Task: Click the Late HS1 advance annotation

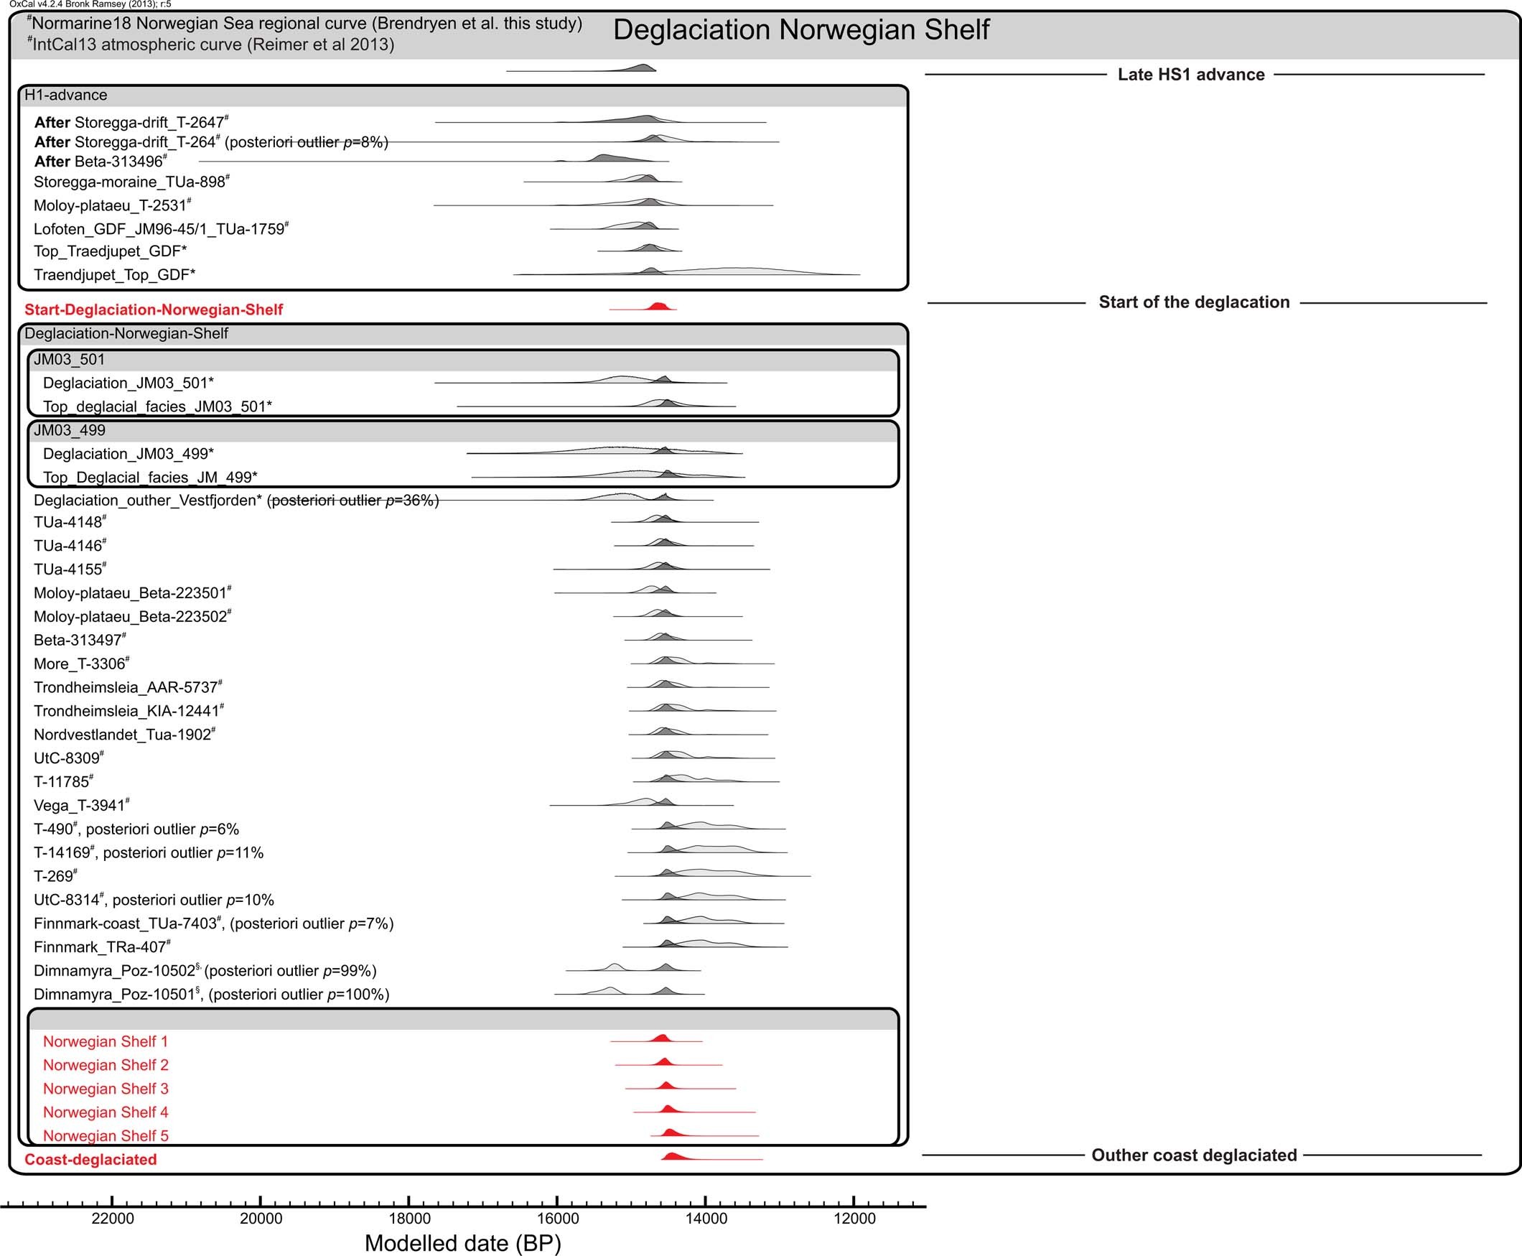Action: coord(1191,75)
